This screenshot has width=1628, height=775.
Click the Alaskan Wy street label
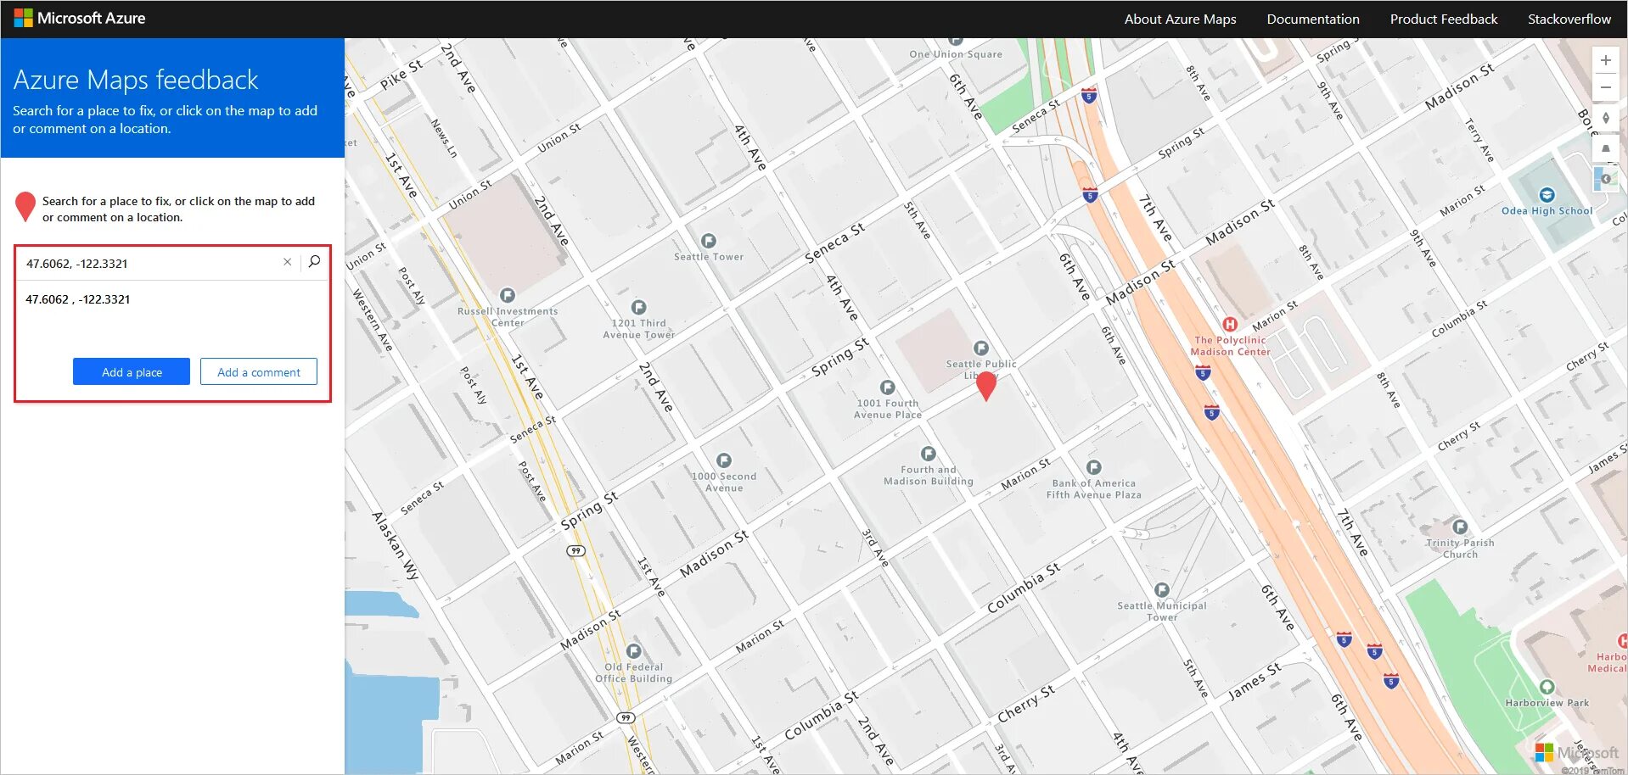(396, 546)
